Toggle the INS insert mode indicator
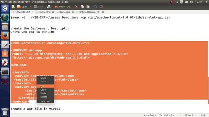Image resolution: width=209 pixels, height=117 pixels. click(x=203, y=115)
